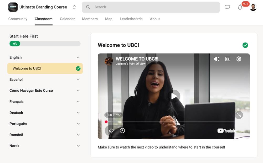This screenshot has height=163, width=263.
Task: Open the Calendar tab
Action: coord(67,19)
